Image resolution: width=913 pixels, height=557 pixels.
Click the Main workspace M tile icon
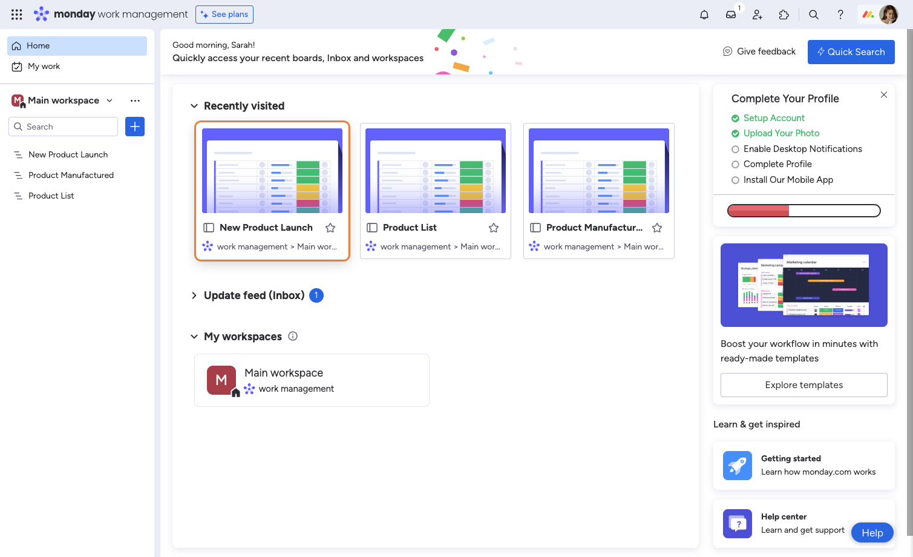pyautogui.click(x=221, y=380)
